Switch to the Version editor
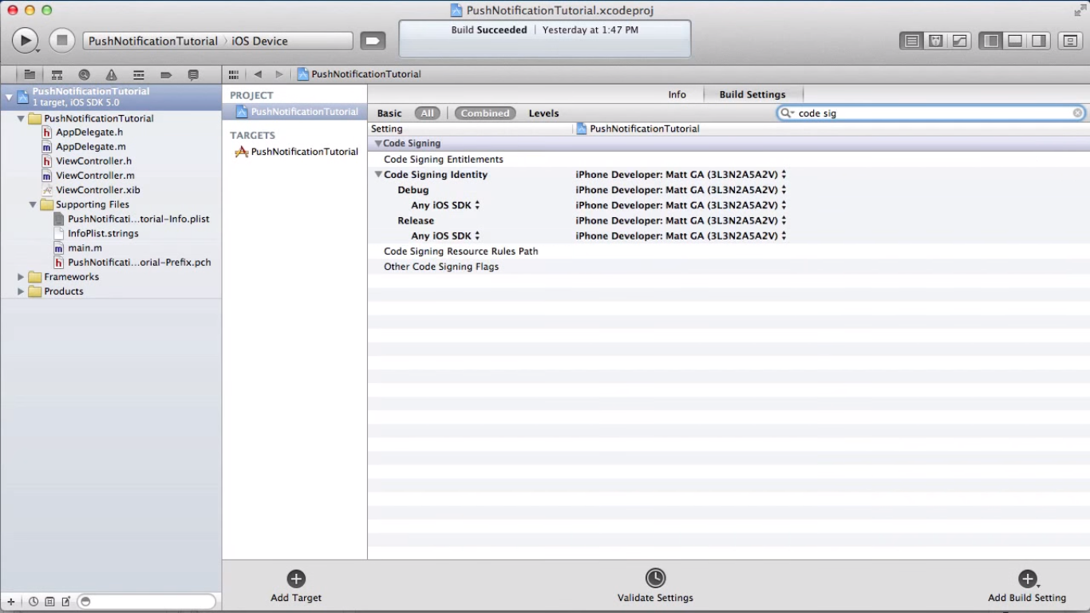 959,41
